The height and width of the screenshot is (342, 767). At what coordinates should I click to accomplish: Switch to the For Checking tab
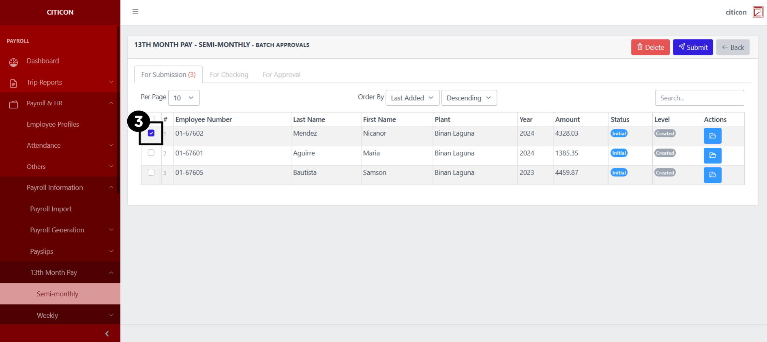229,74
